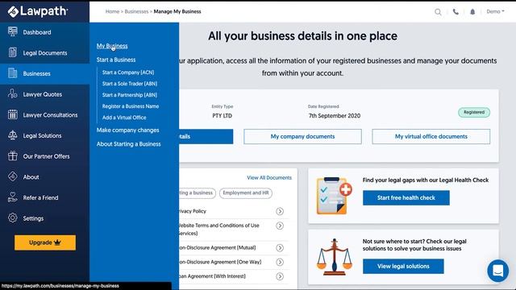The height and width of the screenshot is (290, 516).
Task: Click the Registered status badge
Action: [474, 113]
